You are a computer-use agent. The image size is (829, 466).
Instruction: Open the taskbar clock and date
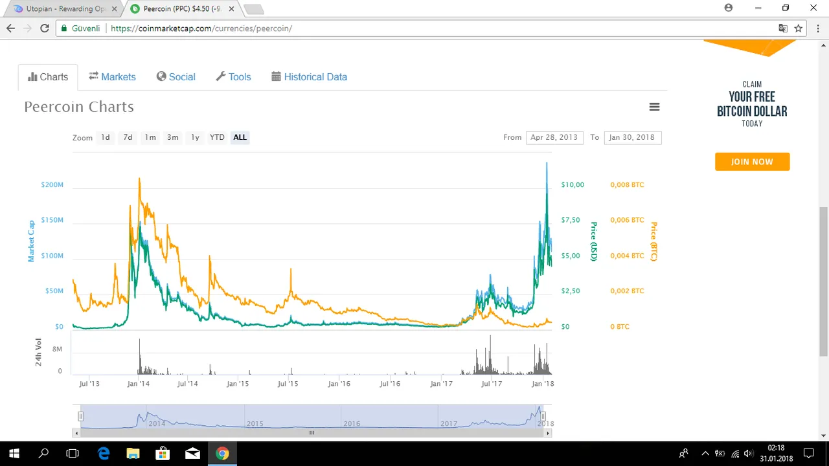[776, 454]
